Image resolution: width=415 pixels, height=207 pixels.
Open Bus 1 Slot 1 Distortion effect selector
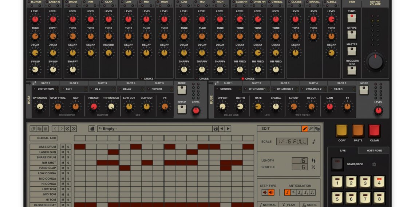coord(46,89)
